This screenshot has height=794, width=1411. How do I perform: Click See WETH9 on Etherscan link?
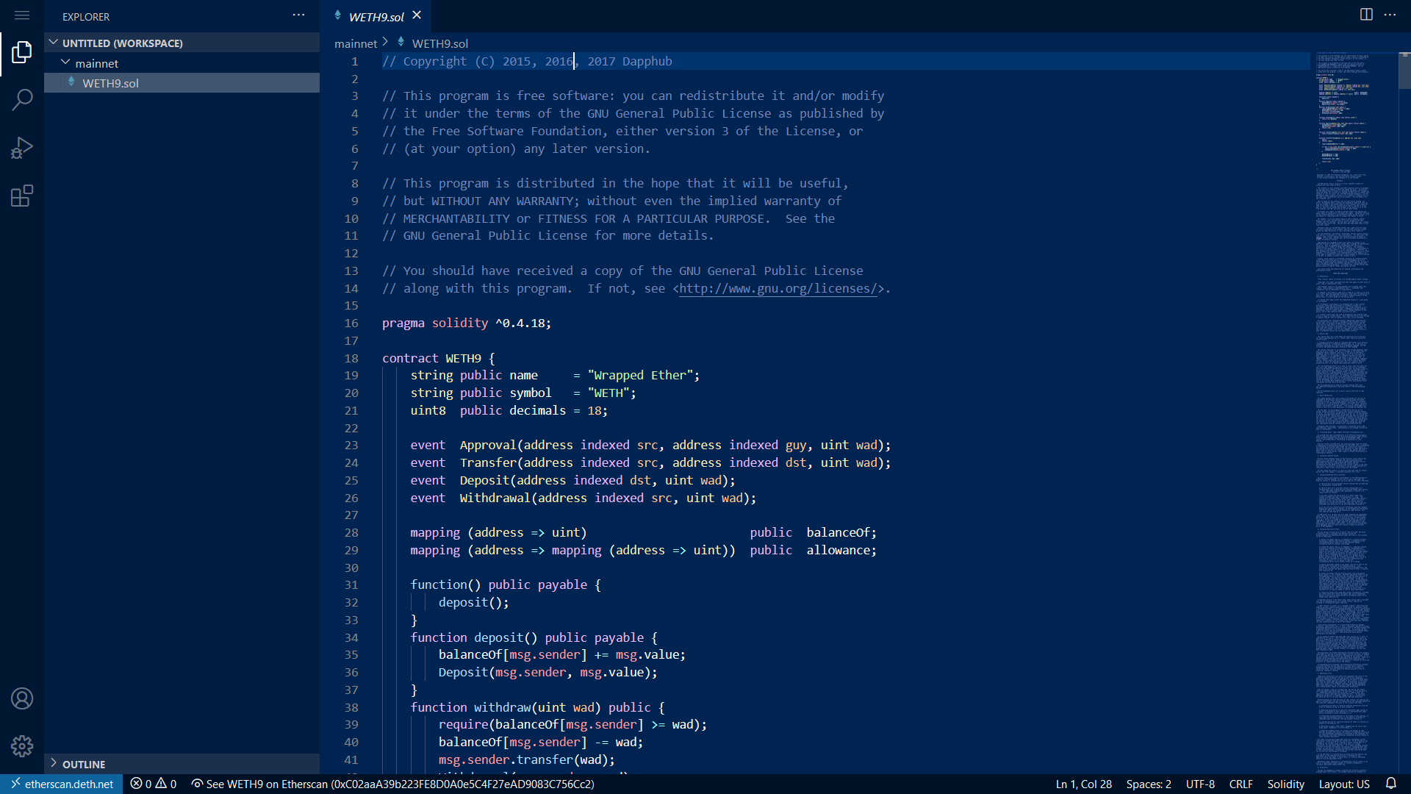[393, 784]
